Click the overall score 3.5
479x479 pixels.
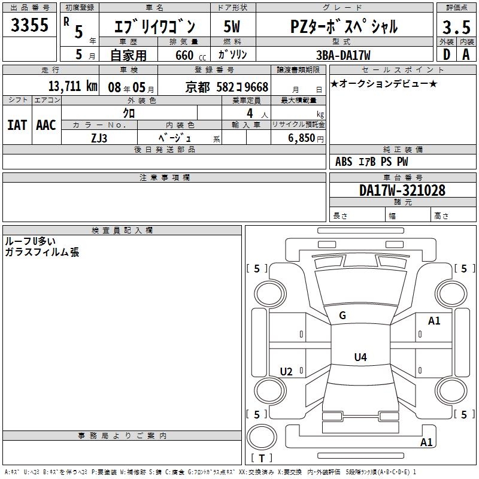(456, 28)
